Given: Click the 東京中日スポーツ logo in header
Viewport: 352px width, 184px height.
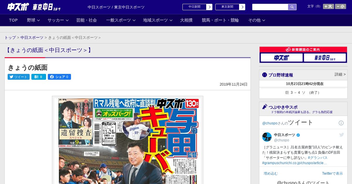Looking at the screenshot, I should [47, 7].
